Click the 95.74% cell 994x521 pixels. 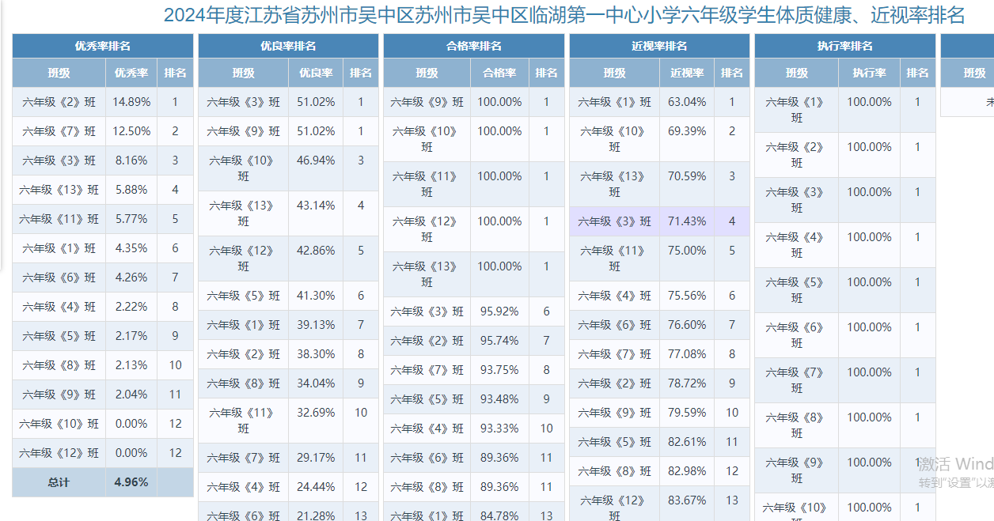(x=499, y=341)
